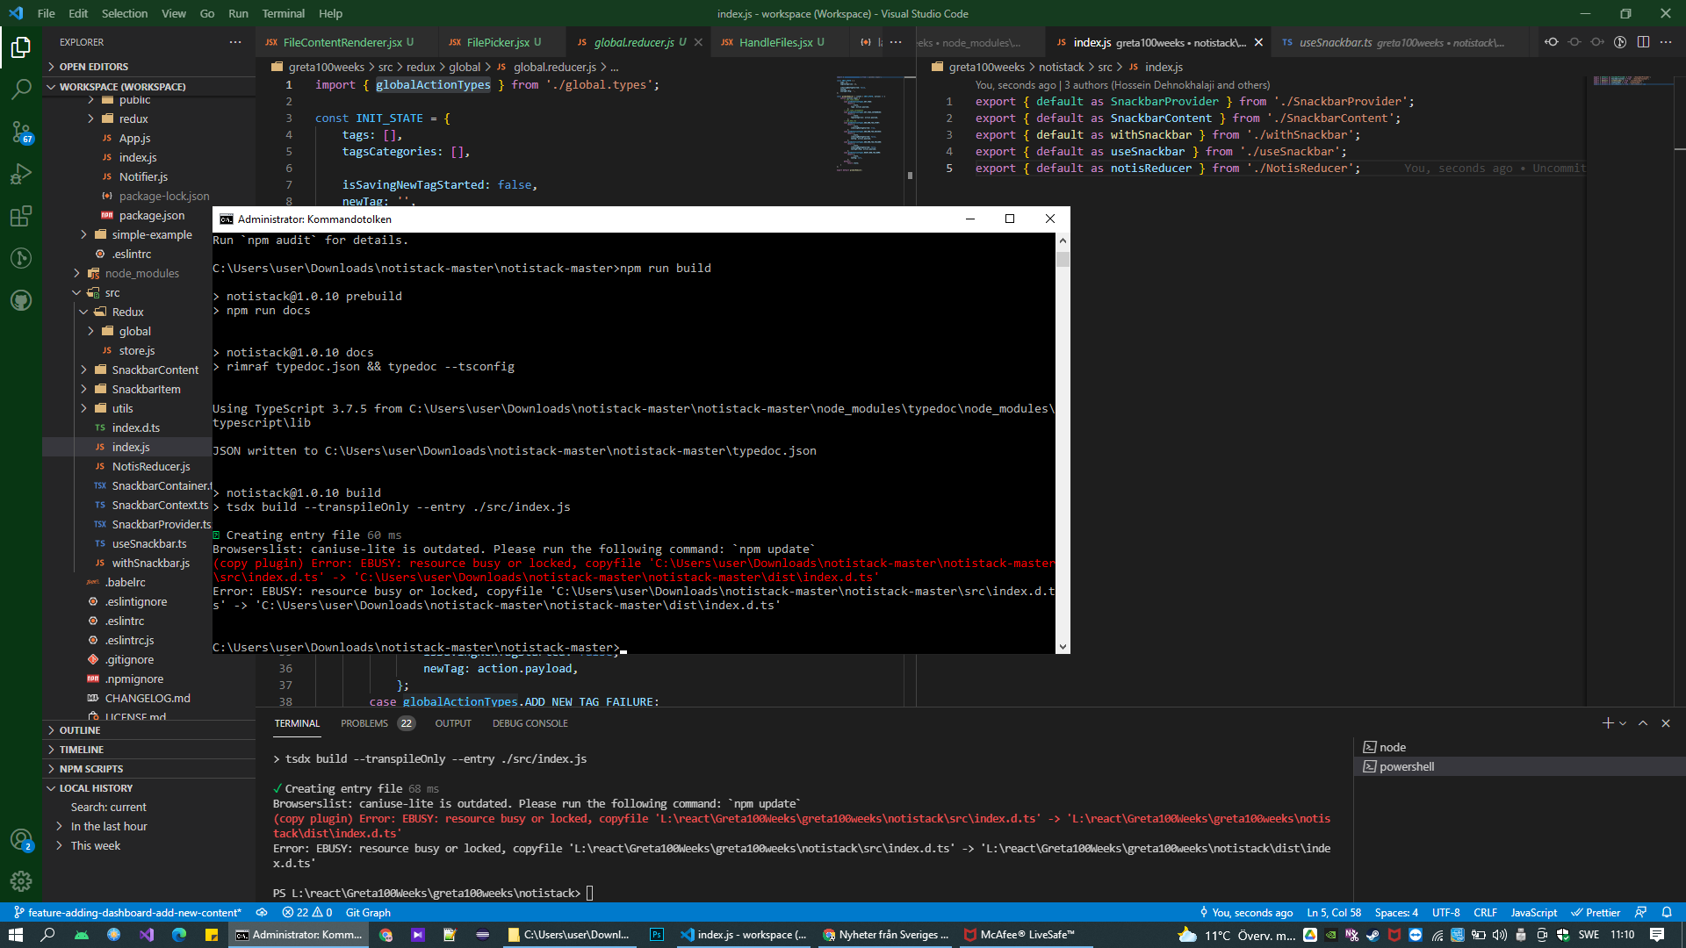Create a new terminal with the plus icon
The width and height of the screenshot is (1686, 948).
(x=1606, y=723)
